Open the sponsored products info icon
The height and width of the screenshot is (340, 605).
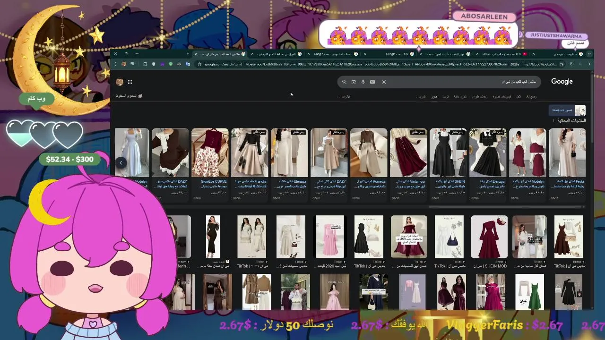[x=554, y=121]
